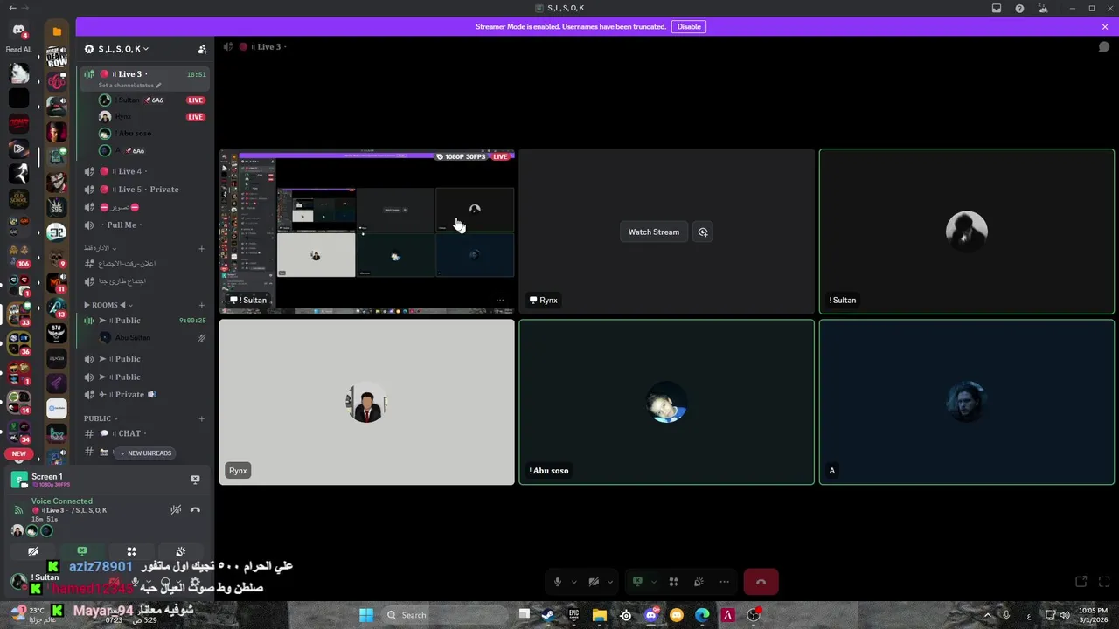
Task: Launch activities from the call control bar
Action: 673,582
